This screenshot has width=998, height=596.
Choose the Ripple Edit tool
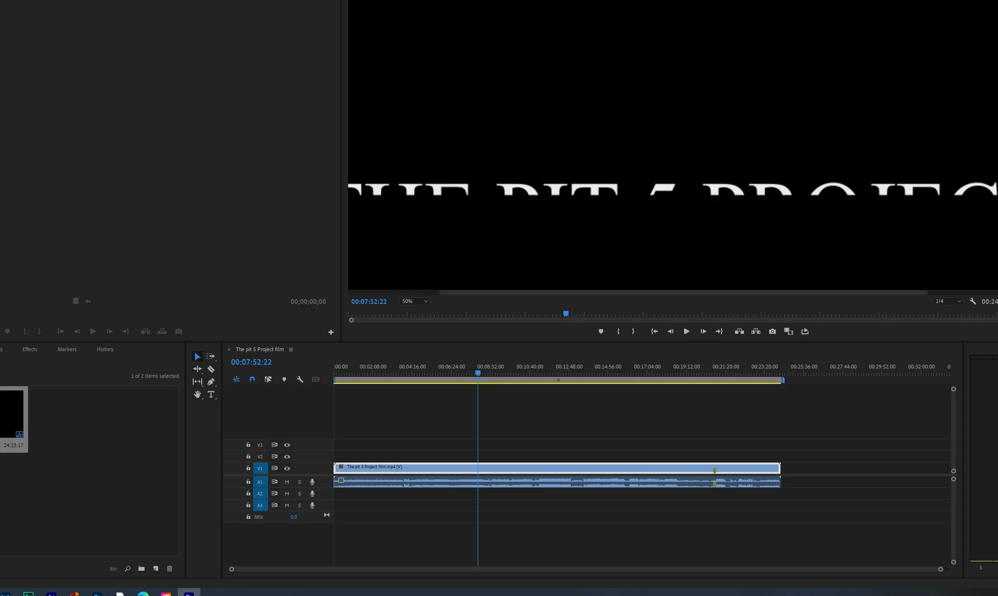[197, 369]
